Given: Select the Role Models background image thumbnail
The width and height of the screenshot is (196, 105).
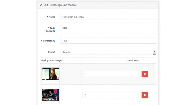Looking at the screenshot, I should point(51,95).
